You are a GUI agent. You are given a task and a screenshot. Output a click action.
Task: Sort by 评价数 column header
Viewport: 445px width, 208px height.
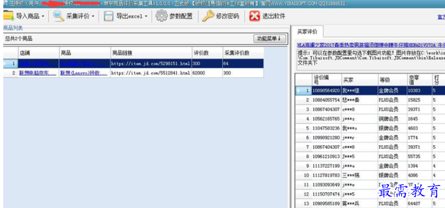click(x=207, y=53)
